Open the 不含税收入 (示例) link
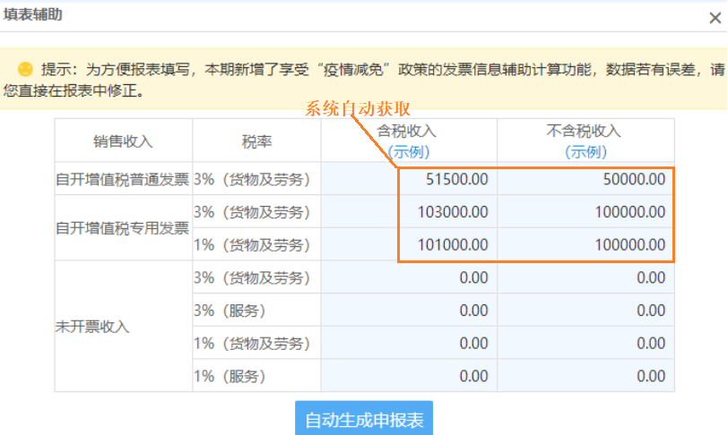 point(586,151)
